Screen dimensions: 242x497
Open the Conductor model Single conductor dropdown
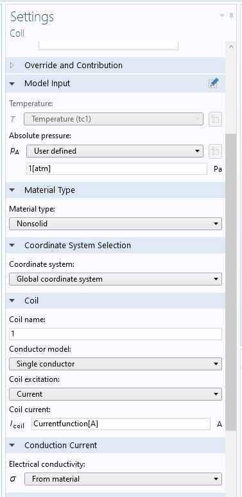116,364
